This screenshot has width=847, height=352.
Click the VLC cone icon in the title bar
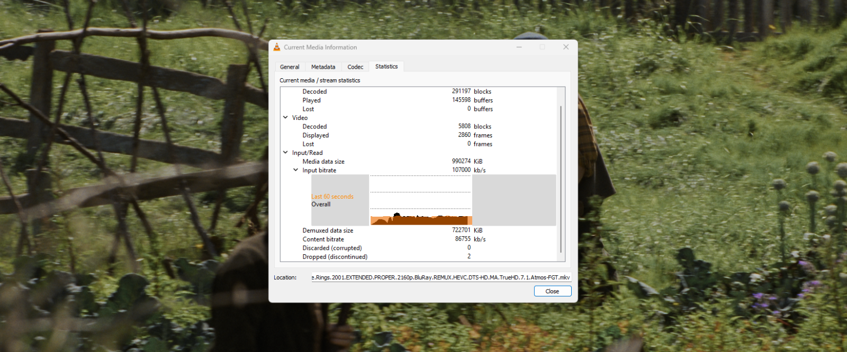point(277,47)
